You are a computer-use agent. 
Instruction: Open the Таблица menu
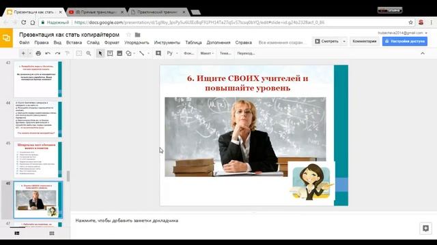pyautogui.click(x=193, y=42)
